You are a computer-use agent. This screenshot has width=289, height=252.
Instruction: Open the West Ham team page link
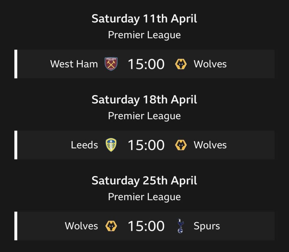pos(74,64)
